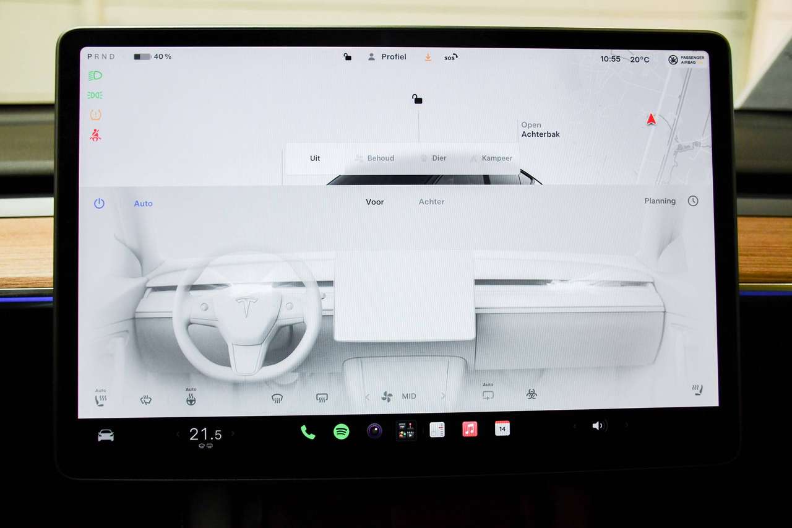Viewport: 792px width, 528px height.
Task: Toggle the steering wheel heater
Action: coord(191,397)
